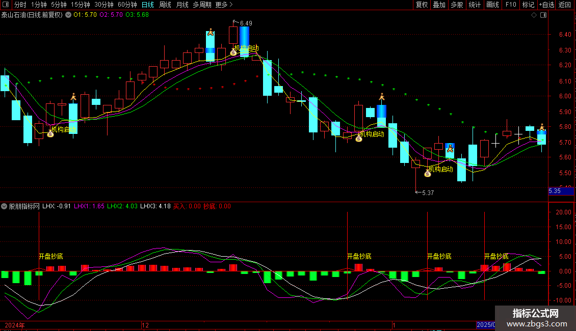Image resolution: width=576 pixels, height=331 pixels.
Task: Click the first 开盘抄底 signal label
Action: click(x=51, y=256)
